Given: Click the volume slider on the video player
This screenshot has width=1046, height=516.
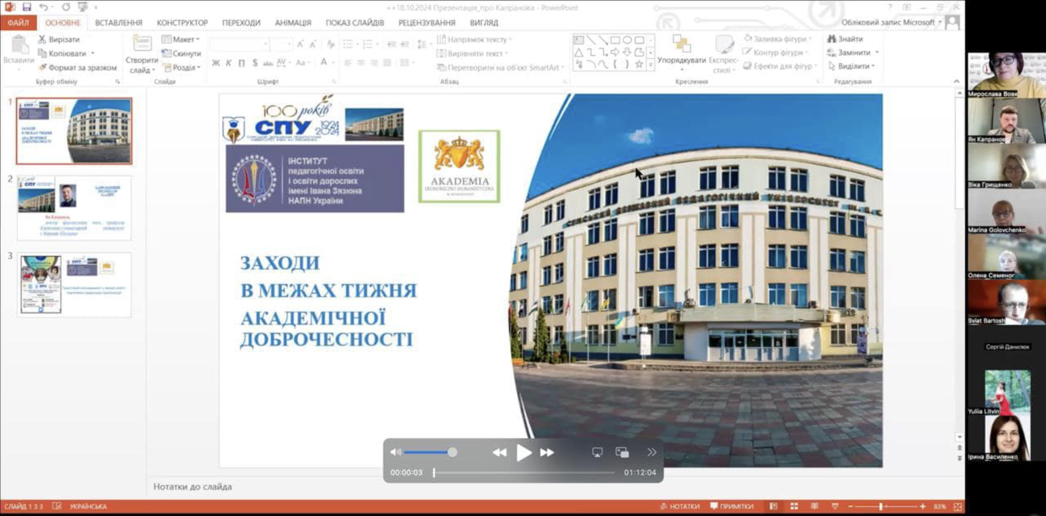Looking at the screenshot, I should click(430, 452).
